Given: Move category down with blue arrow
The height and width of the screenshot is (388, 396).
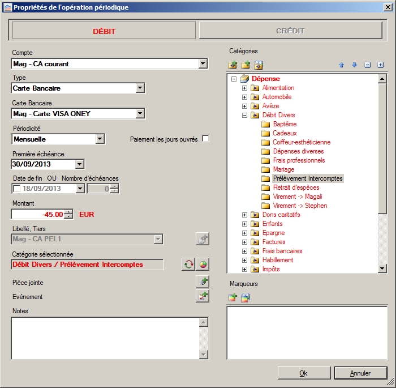Looking at the screenshot, I should (x=354, y=65).
